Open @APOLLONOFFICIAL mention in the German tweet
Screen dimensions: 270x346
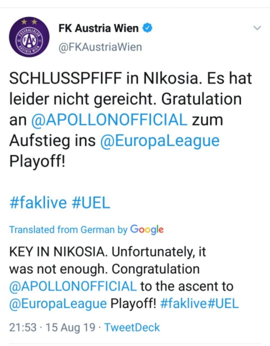pos(109,120)
